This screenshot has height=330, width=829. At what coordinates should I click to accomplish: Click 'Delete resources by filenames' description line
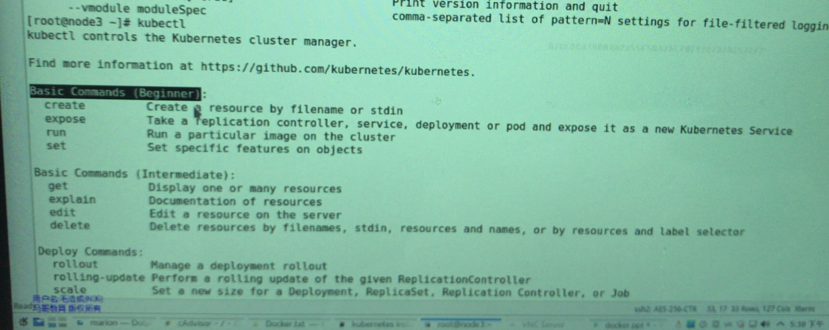click(x=447, y=230)
